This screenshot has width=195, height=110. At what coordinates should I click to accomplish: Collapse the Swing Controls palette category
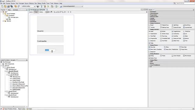(149, 29)
